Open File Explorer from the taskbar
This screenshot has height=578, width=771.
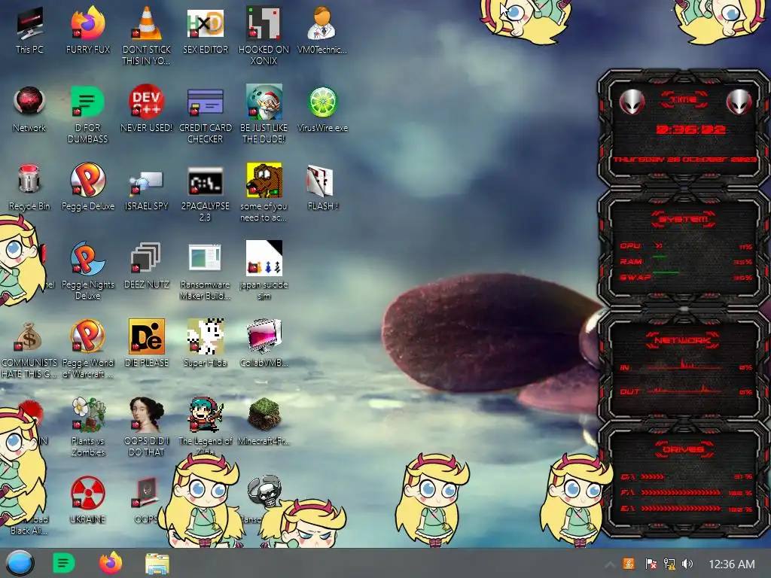(157, 564)
